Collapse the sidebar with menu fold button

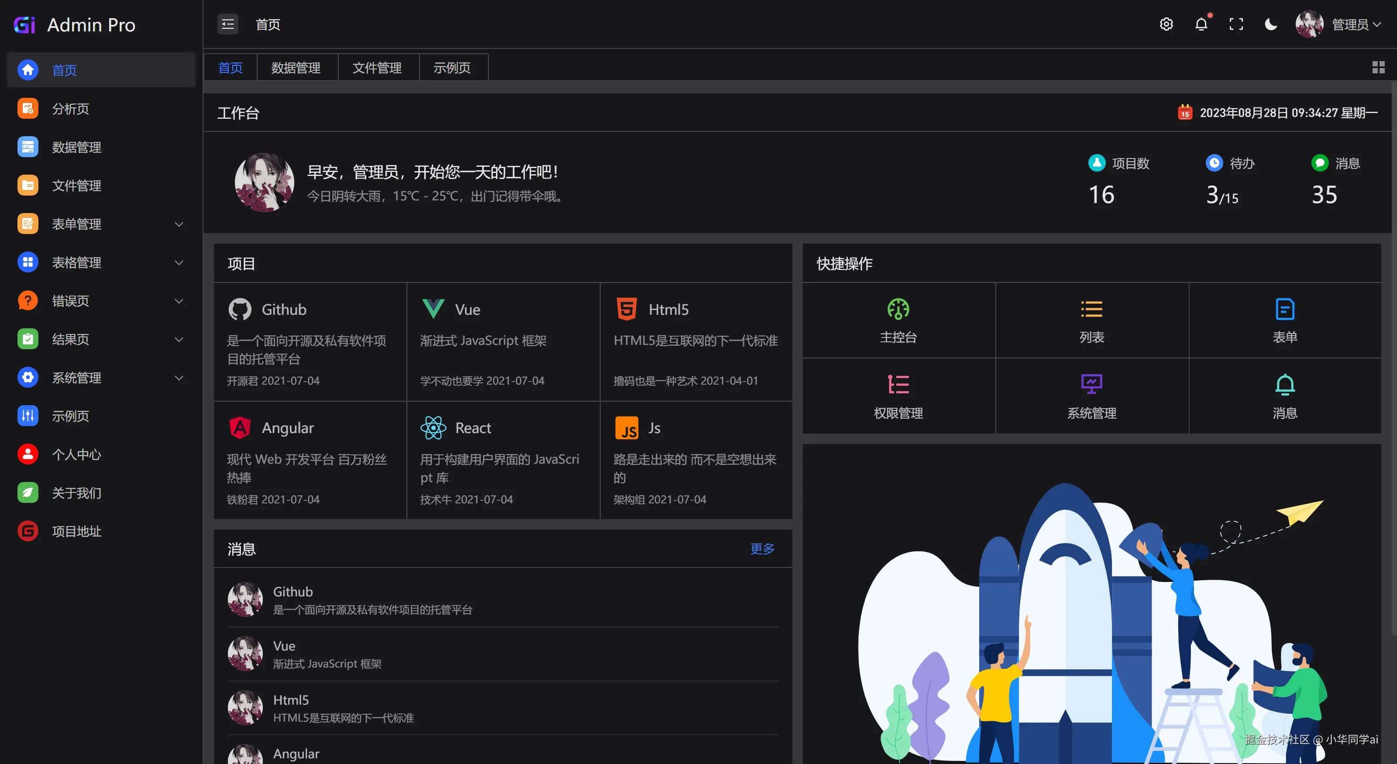point(228,24)
